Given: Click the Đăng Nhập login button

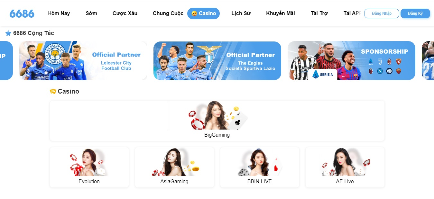Looking at the screenshot, I should point(382,14).
